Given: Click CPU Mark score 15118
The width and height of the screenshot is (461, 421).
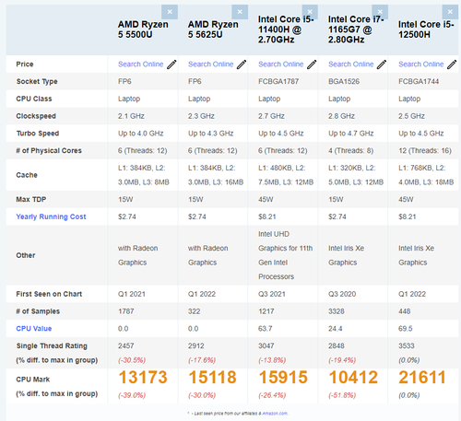Looking at the screenshot, I should 212,378.
